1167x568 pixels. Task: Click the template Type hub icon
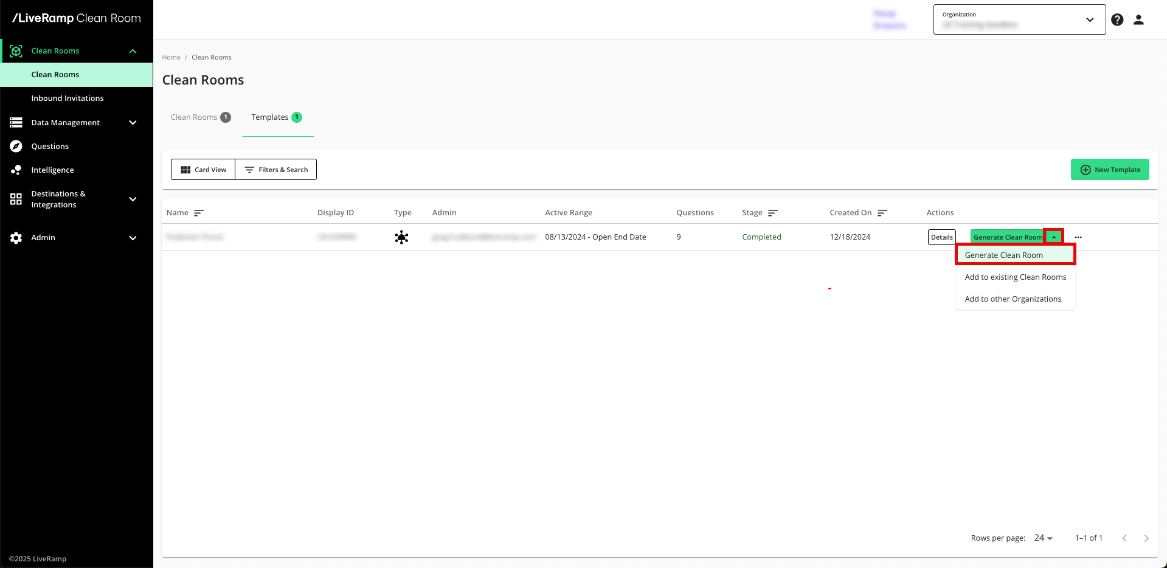(x=401, y=237)
